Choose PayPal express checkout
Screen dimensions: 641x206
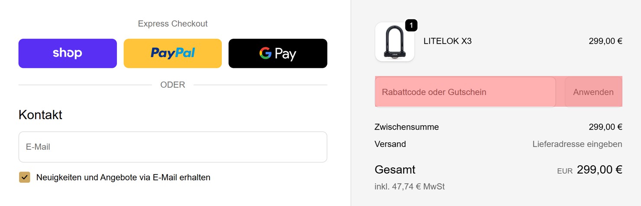click(172, 53)
